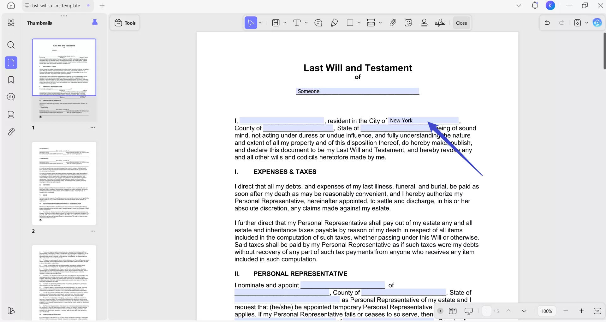Screen dimensions: 606x322
Task: Expand the rectangle shape tool dropdown
Action: [359, 23]
